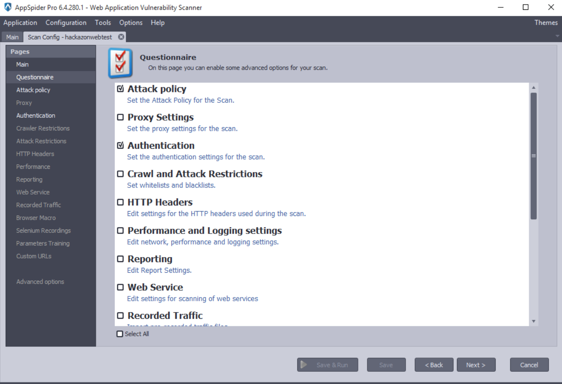Uncheck the Attack policy checkbox
This screenshot has height=384, width=562.
tap(120, 89)
